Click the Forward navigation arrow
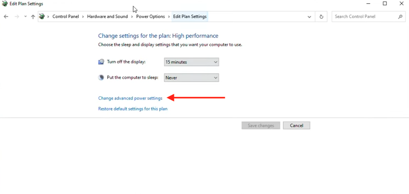The height and width of the screenshot is (194, 409). (x=17, y=17)
